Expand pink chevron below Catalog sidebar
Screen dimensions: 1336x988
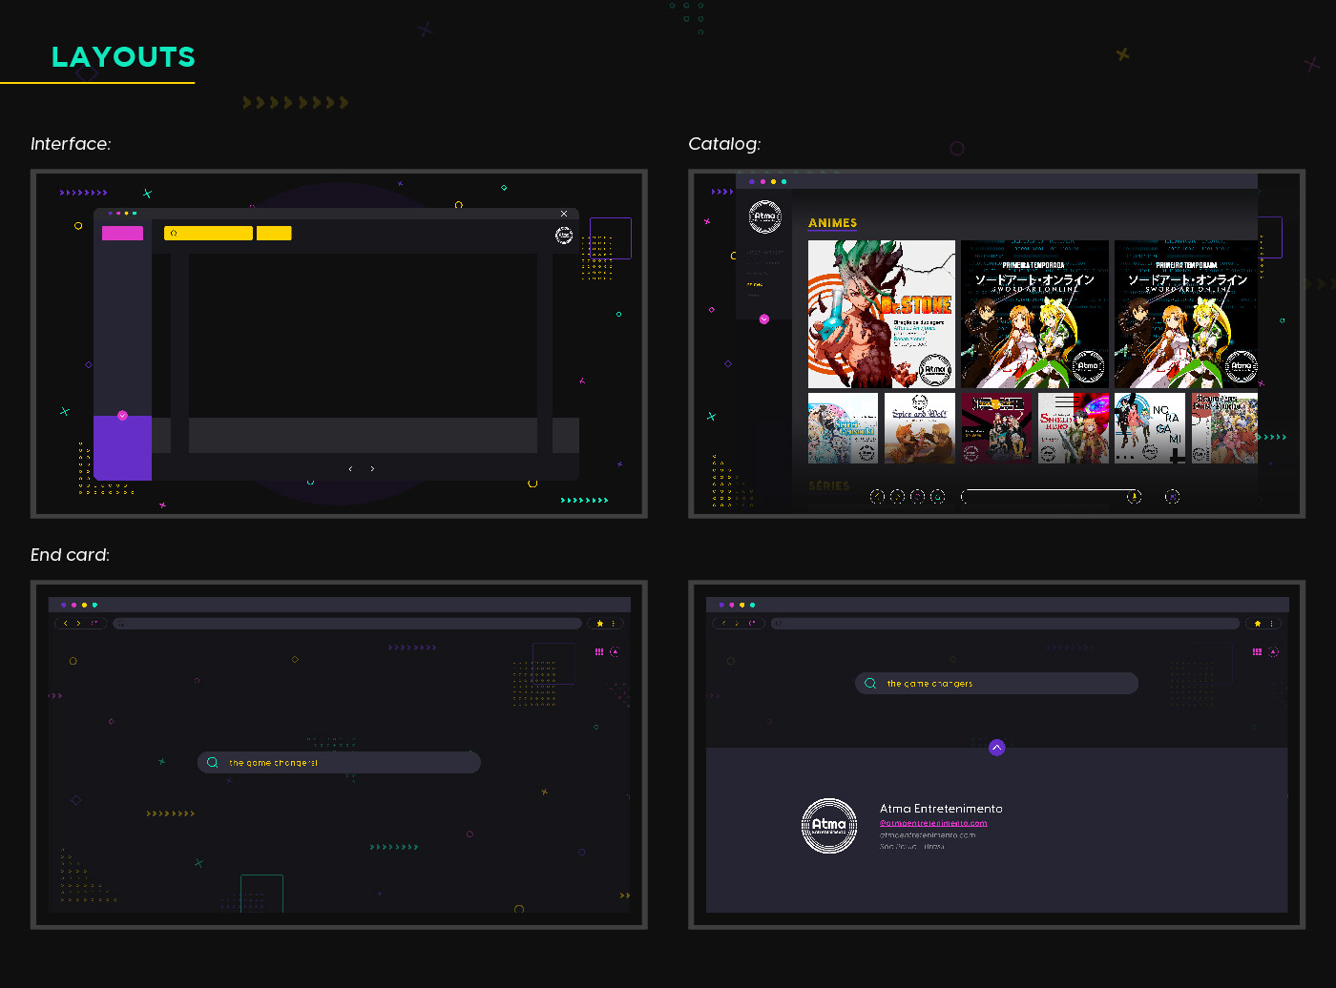click(x=764, y=319)
